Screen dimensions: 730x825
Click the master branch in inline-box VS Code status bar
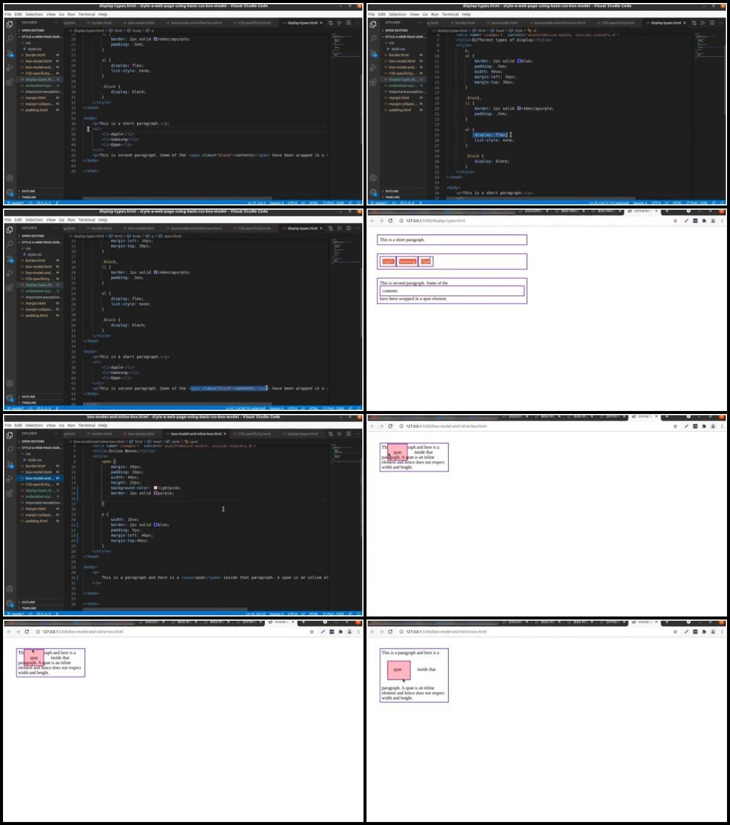click(x=16, y=613)
